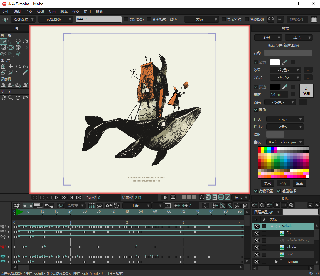
Task: Select the Orbit Workspace tool
Action: (25, 98)
